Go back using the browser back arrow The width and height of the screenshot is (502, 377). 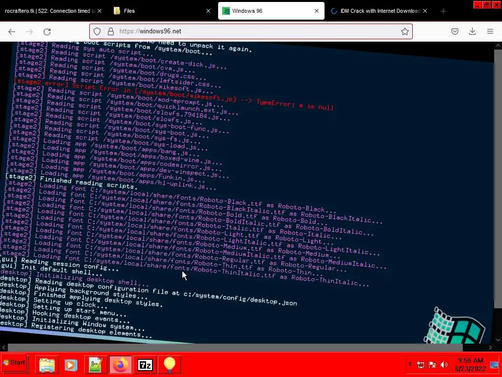tap(12, 31)
